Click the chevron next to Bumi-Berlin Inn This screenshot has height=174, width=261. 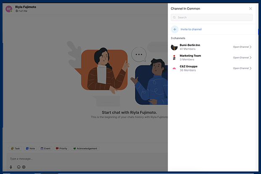tap(250, 47)
